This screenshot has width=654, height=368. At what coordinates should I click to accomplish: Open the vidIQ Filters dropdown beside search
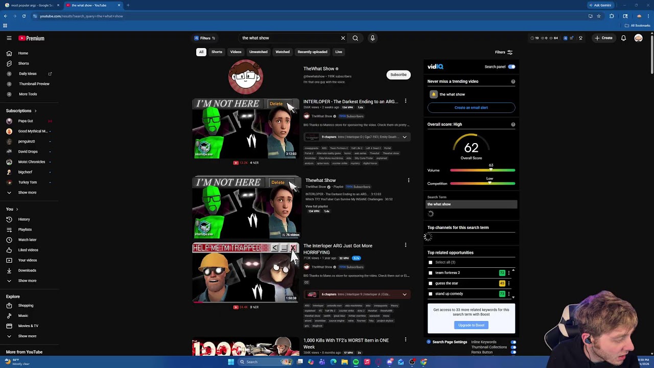coord(204,38)
